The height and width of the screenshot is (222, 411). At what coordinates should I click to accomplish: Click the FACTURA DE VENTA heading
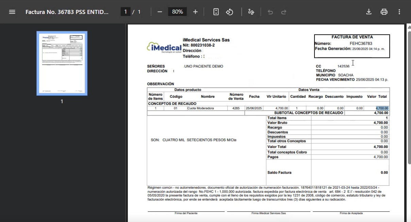click(x=352, y=37)
